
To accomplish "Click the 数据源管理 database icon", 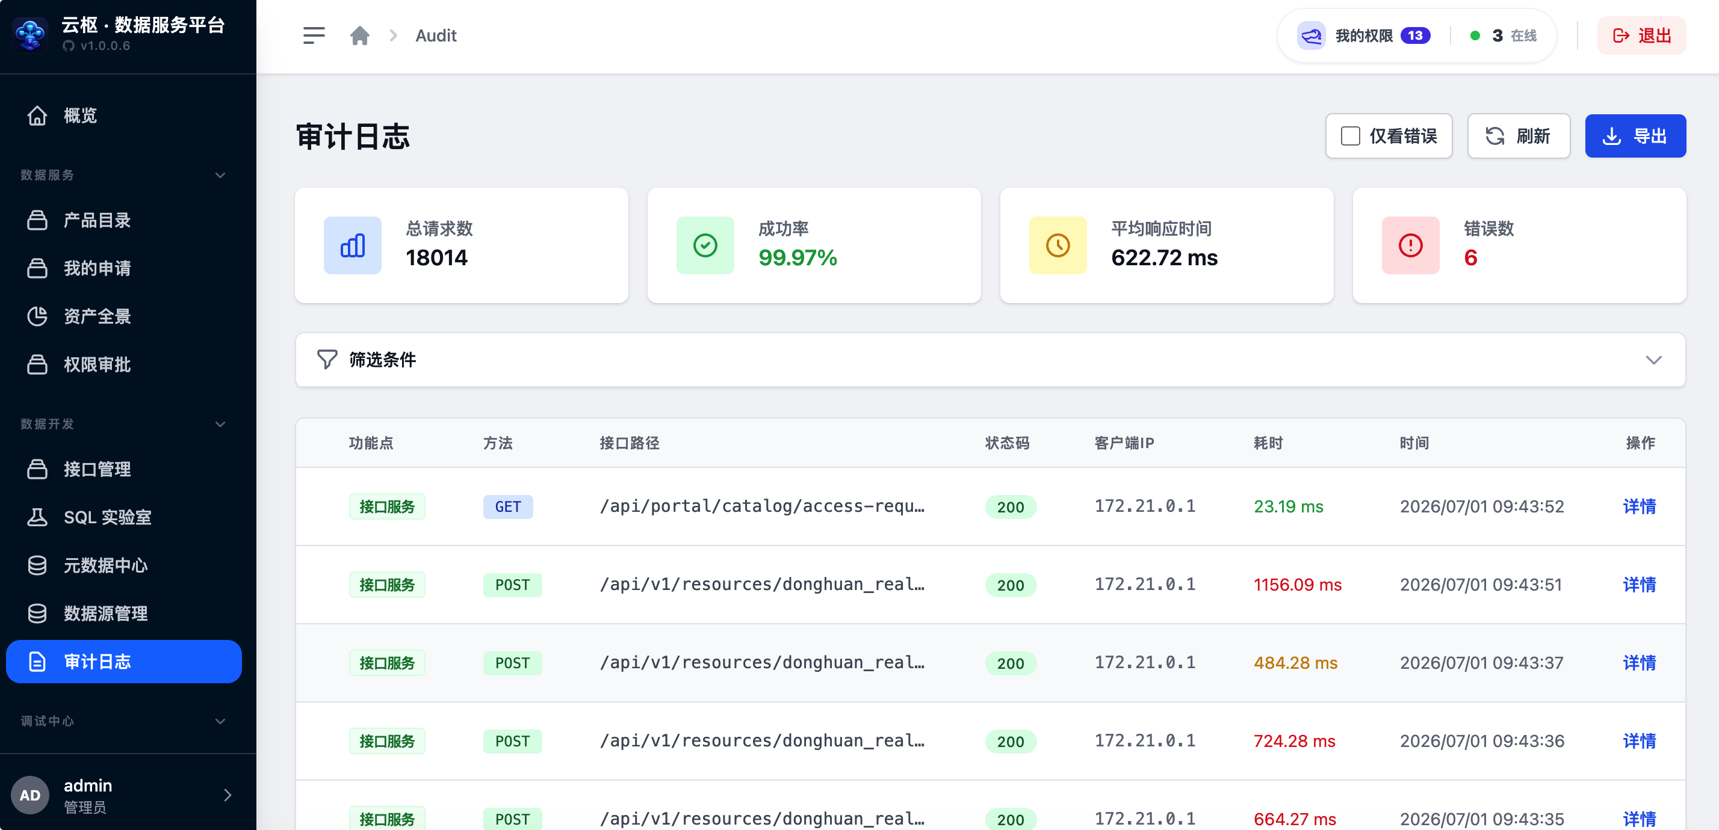I will tap(37, 613).
